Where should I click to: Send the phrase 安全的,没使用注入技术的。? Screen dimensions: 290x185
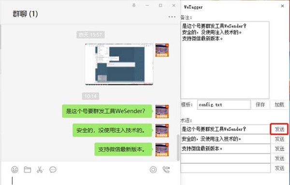(x=279, y=139)
